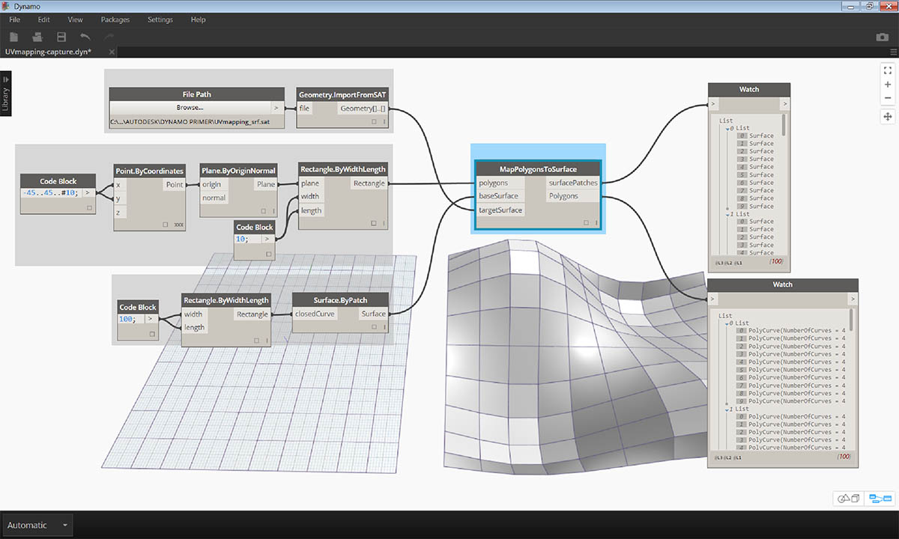
Task: Open the Packages menu
Action: click(x=115, y=19)
